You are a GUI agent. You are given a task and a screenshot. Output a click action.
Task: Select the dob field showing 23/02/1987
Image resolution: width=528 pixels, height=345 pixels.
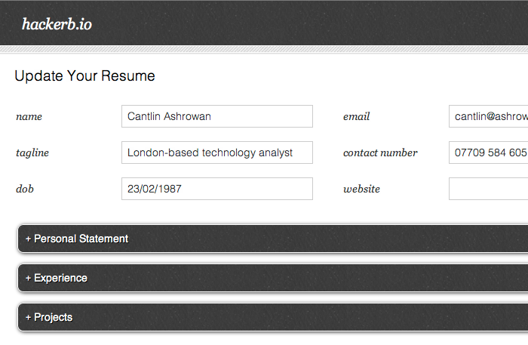click(217, 189)
